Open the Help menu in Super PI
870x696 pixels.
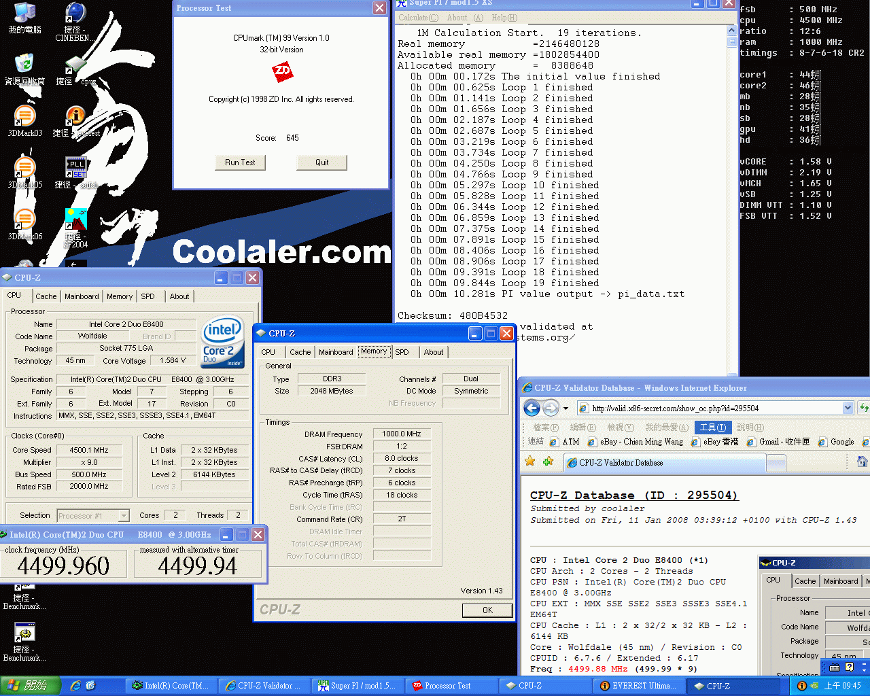(504, 18)
